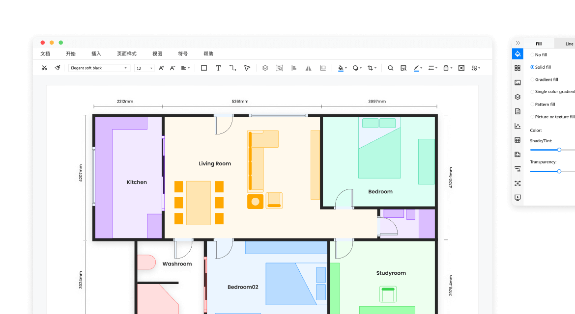The image size is (575, 314).
Task: Click the increase font size button
Action: 161,68
